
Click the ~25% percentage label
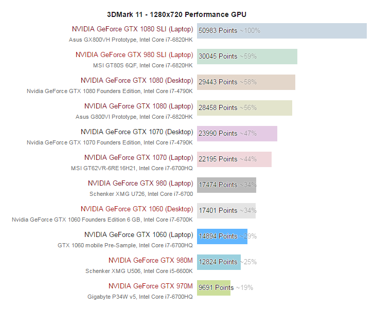[248, 262]
